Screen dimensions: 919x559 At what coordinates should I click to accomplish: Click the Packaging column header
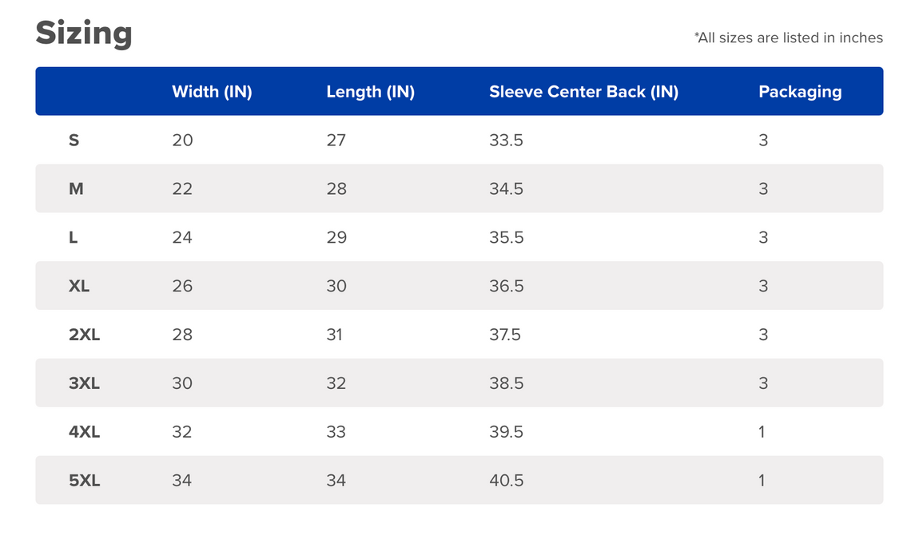(x=800, y=92)
